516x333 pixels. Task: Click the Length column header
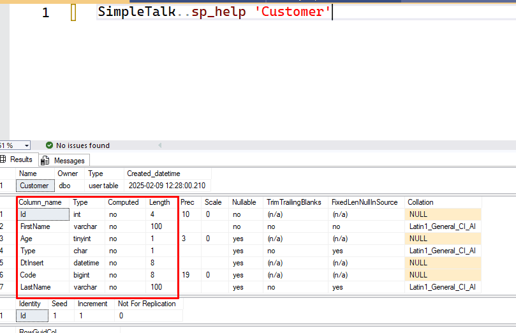(x=159, y=202)
